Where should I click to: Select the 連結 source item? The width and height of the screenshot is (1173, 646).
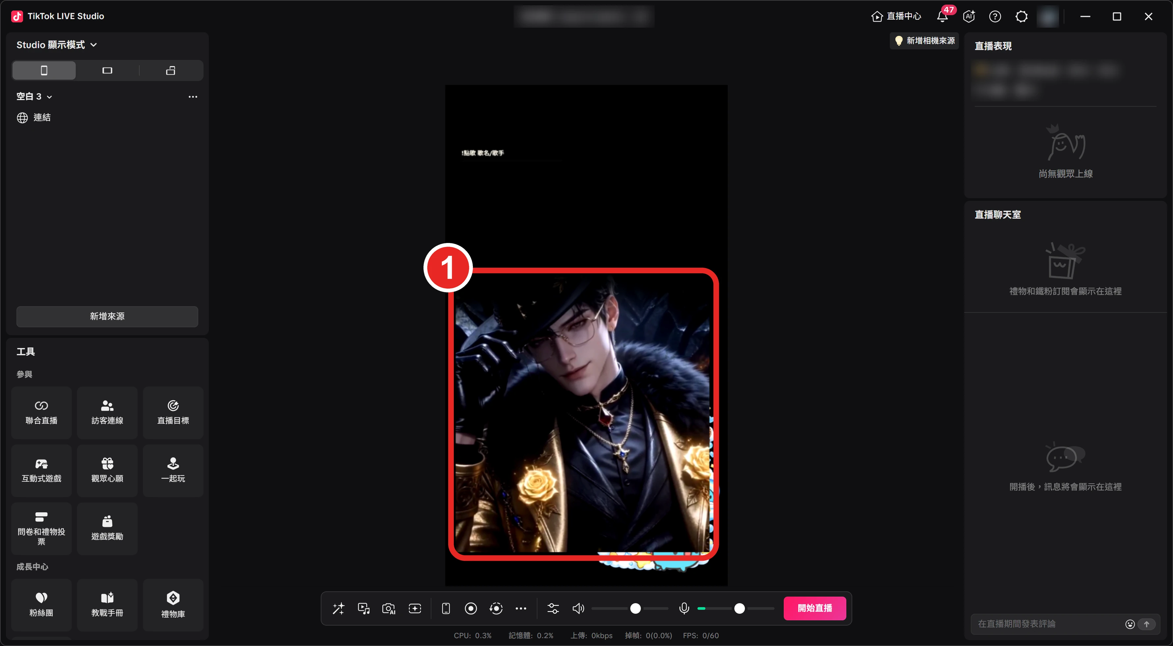coord(107,118)
